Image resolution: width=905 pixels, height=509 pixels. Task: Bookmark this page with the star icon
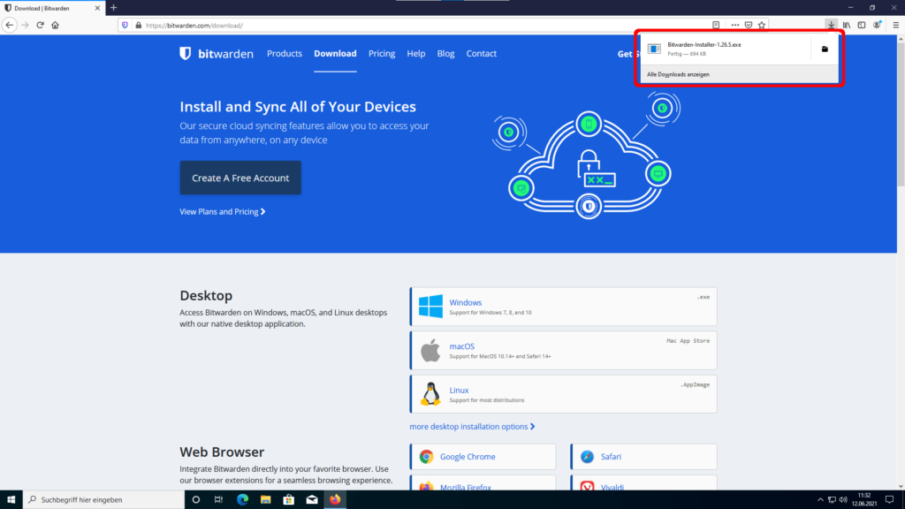click(762, 26)
